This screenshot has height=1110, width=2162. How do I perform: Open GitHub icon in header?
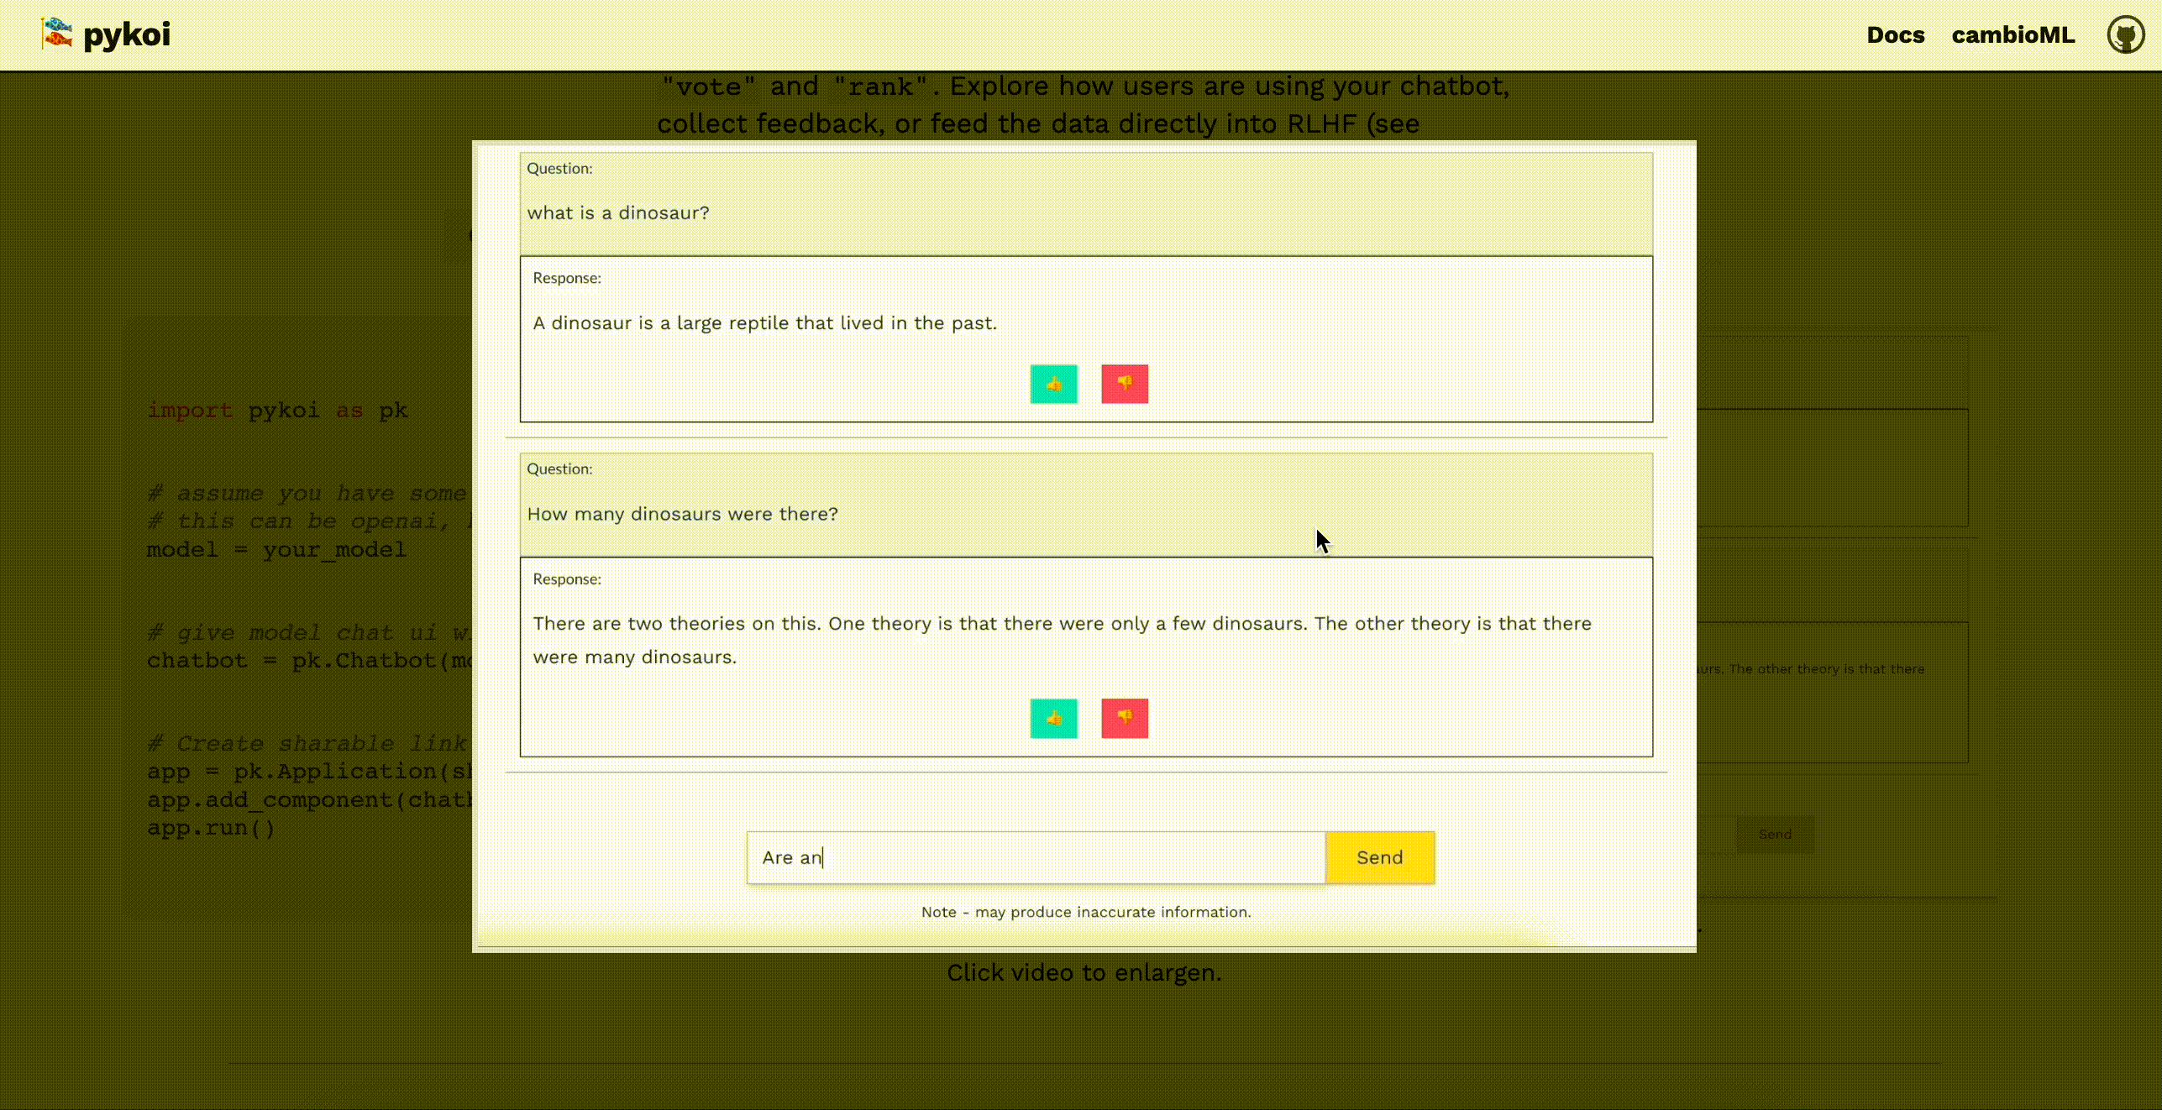coord(2125,35)
